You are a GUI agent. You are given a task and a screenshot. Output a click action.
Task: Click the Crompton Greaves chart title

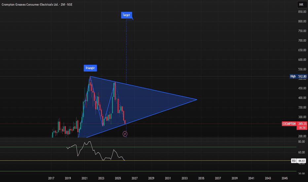click(37, 4)
